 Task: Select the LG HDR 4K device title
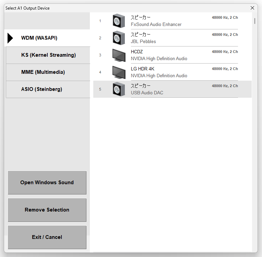(x=143, y=69)
